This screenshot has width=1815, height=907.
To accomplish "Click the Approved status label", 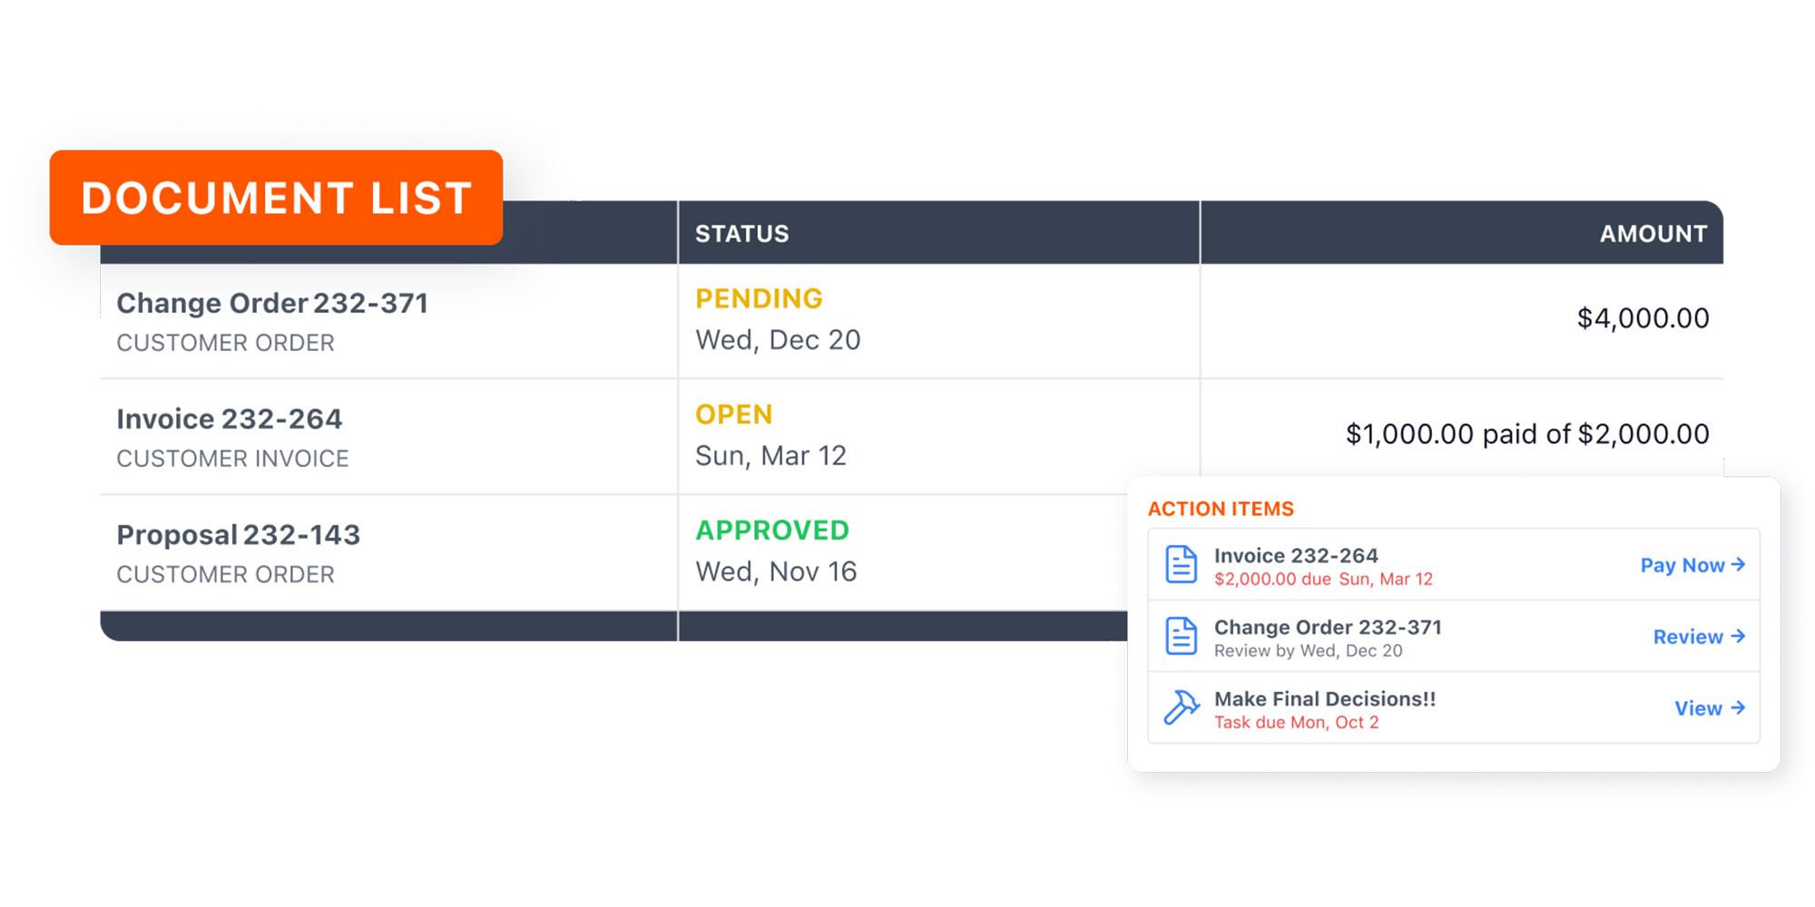I will pos(772,531).
